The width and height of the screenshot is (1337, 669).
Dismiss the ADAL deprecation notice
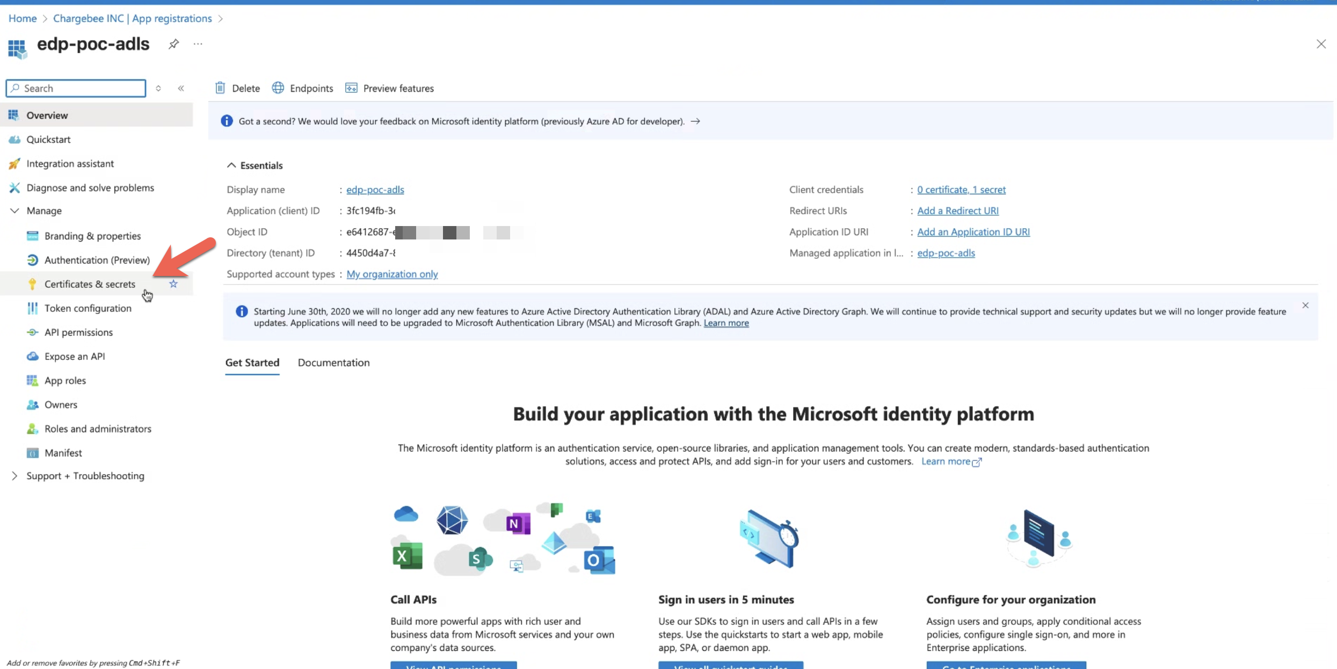(x=1305, y=306)
